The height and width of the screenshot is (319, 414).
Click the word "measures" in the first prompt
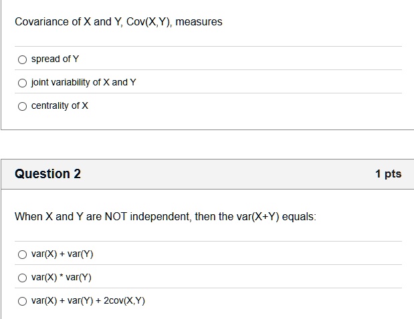coord(199,22)
